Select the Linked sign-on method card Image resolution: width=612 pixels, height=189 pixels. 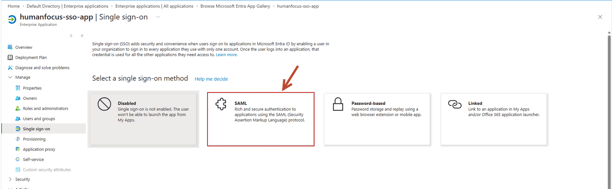click(x=494, y=119)
